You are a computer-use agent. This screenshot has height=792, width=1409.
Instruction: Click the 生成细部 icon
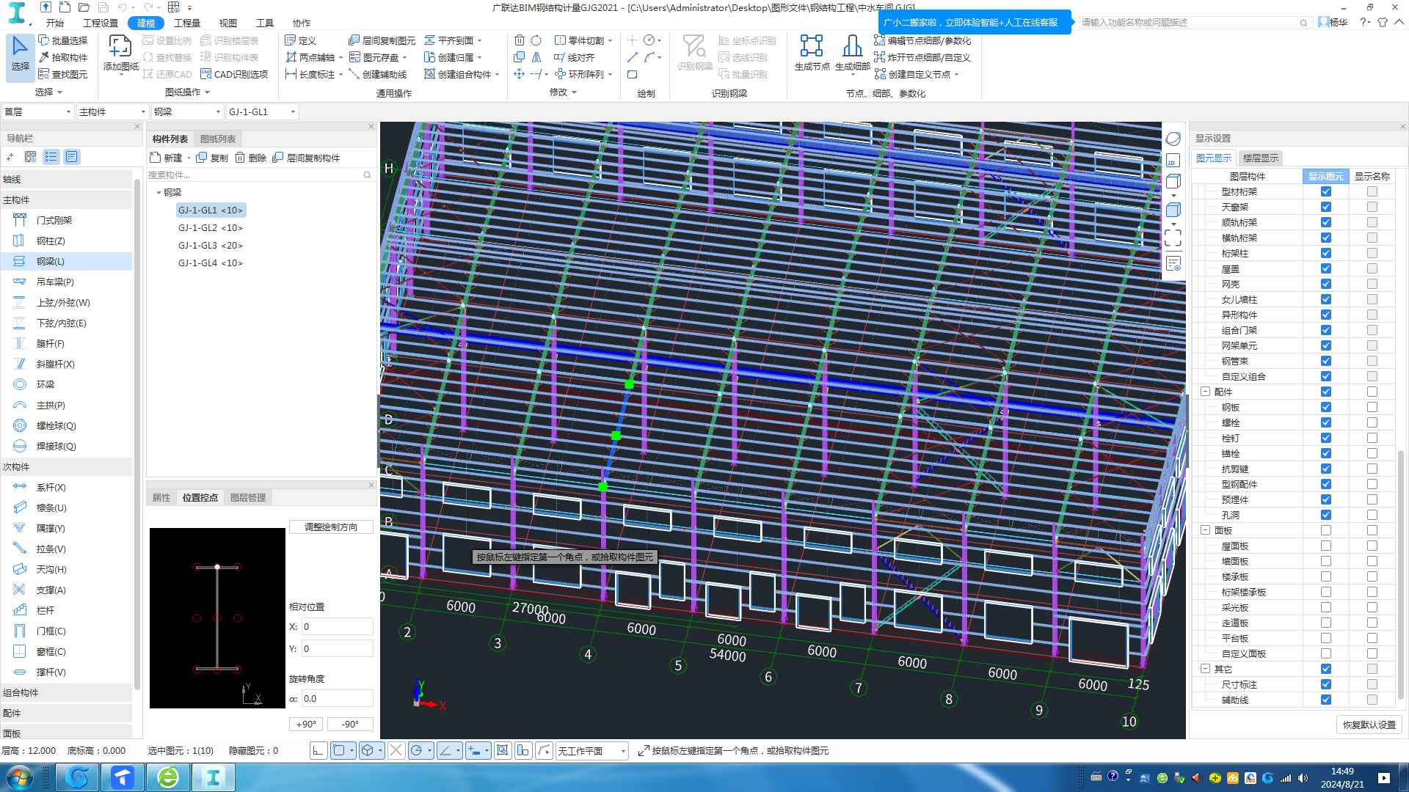[x=852, y=54]
